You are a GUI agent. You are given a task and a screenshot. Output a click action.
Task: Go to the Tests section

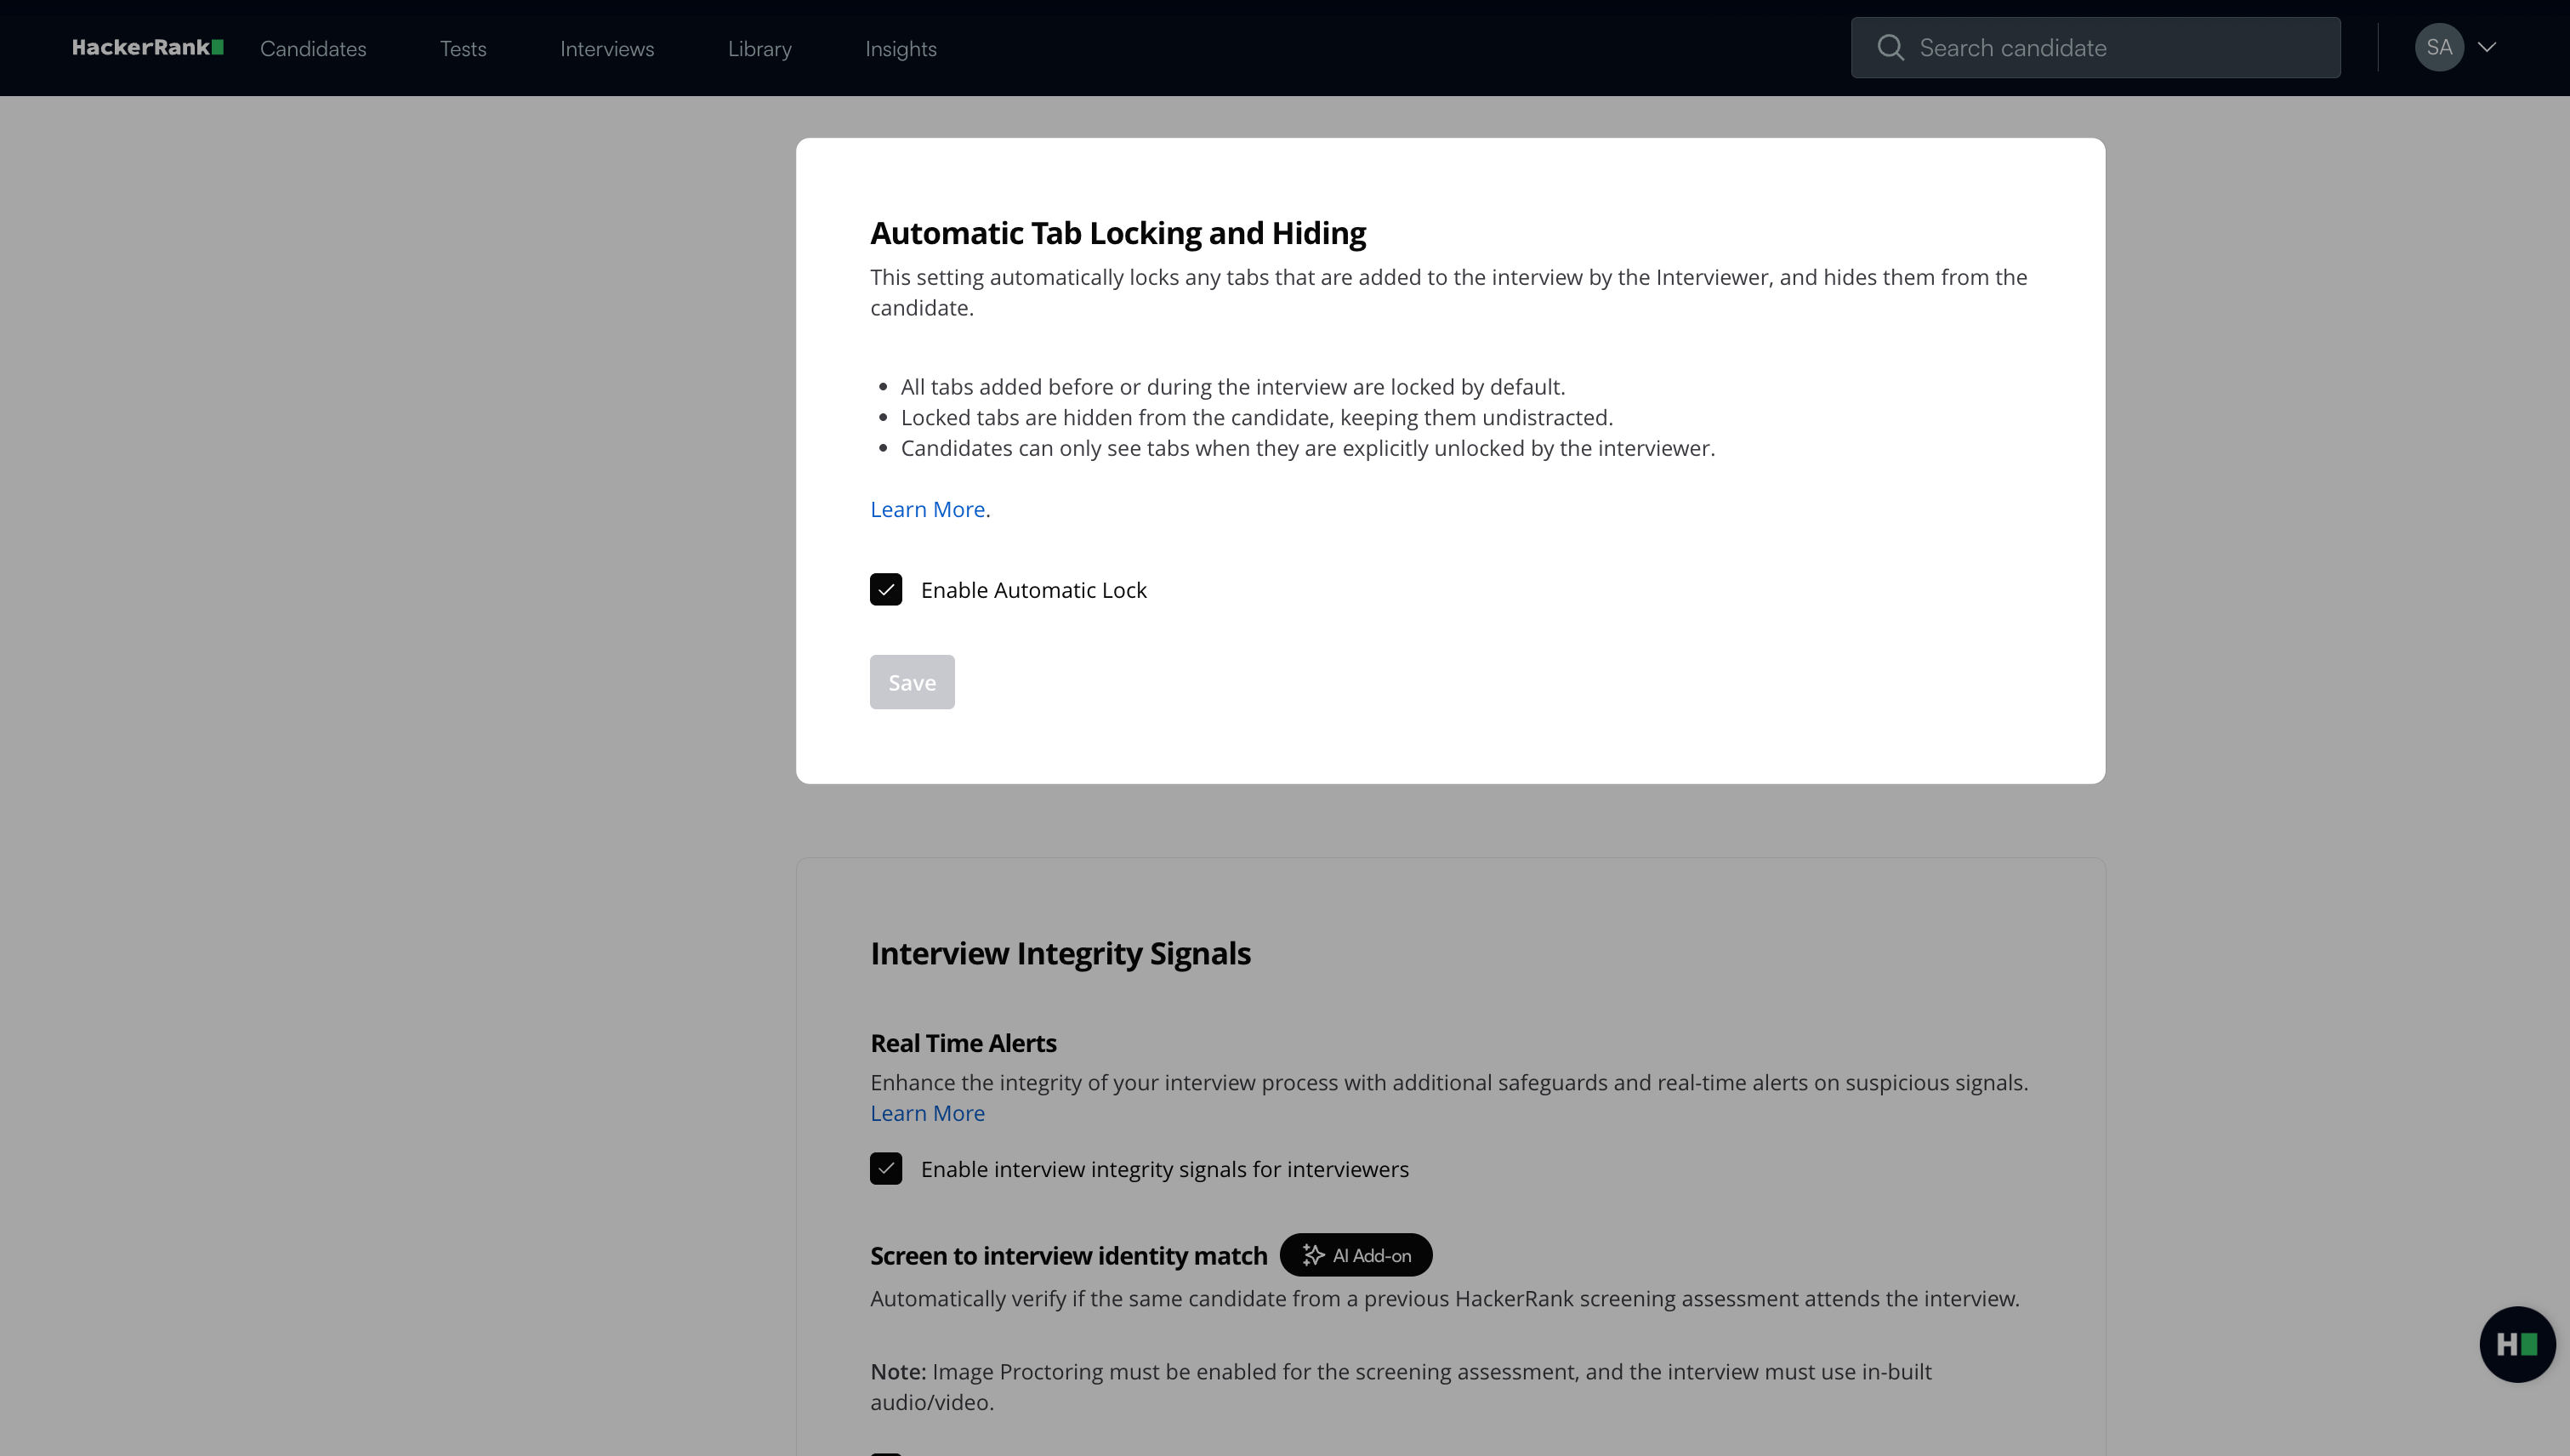pyautogui.click(x=463, y=49)
